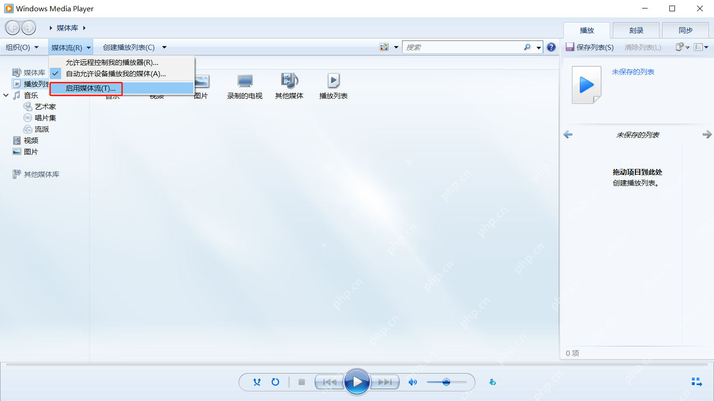Open the list options dropdown icon
Screen dimensions: 714x401
(x=701, y=47)
